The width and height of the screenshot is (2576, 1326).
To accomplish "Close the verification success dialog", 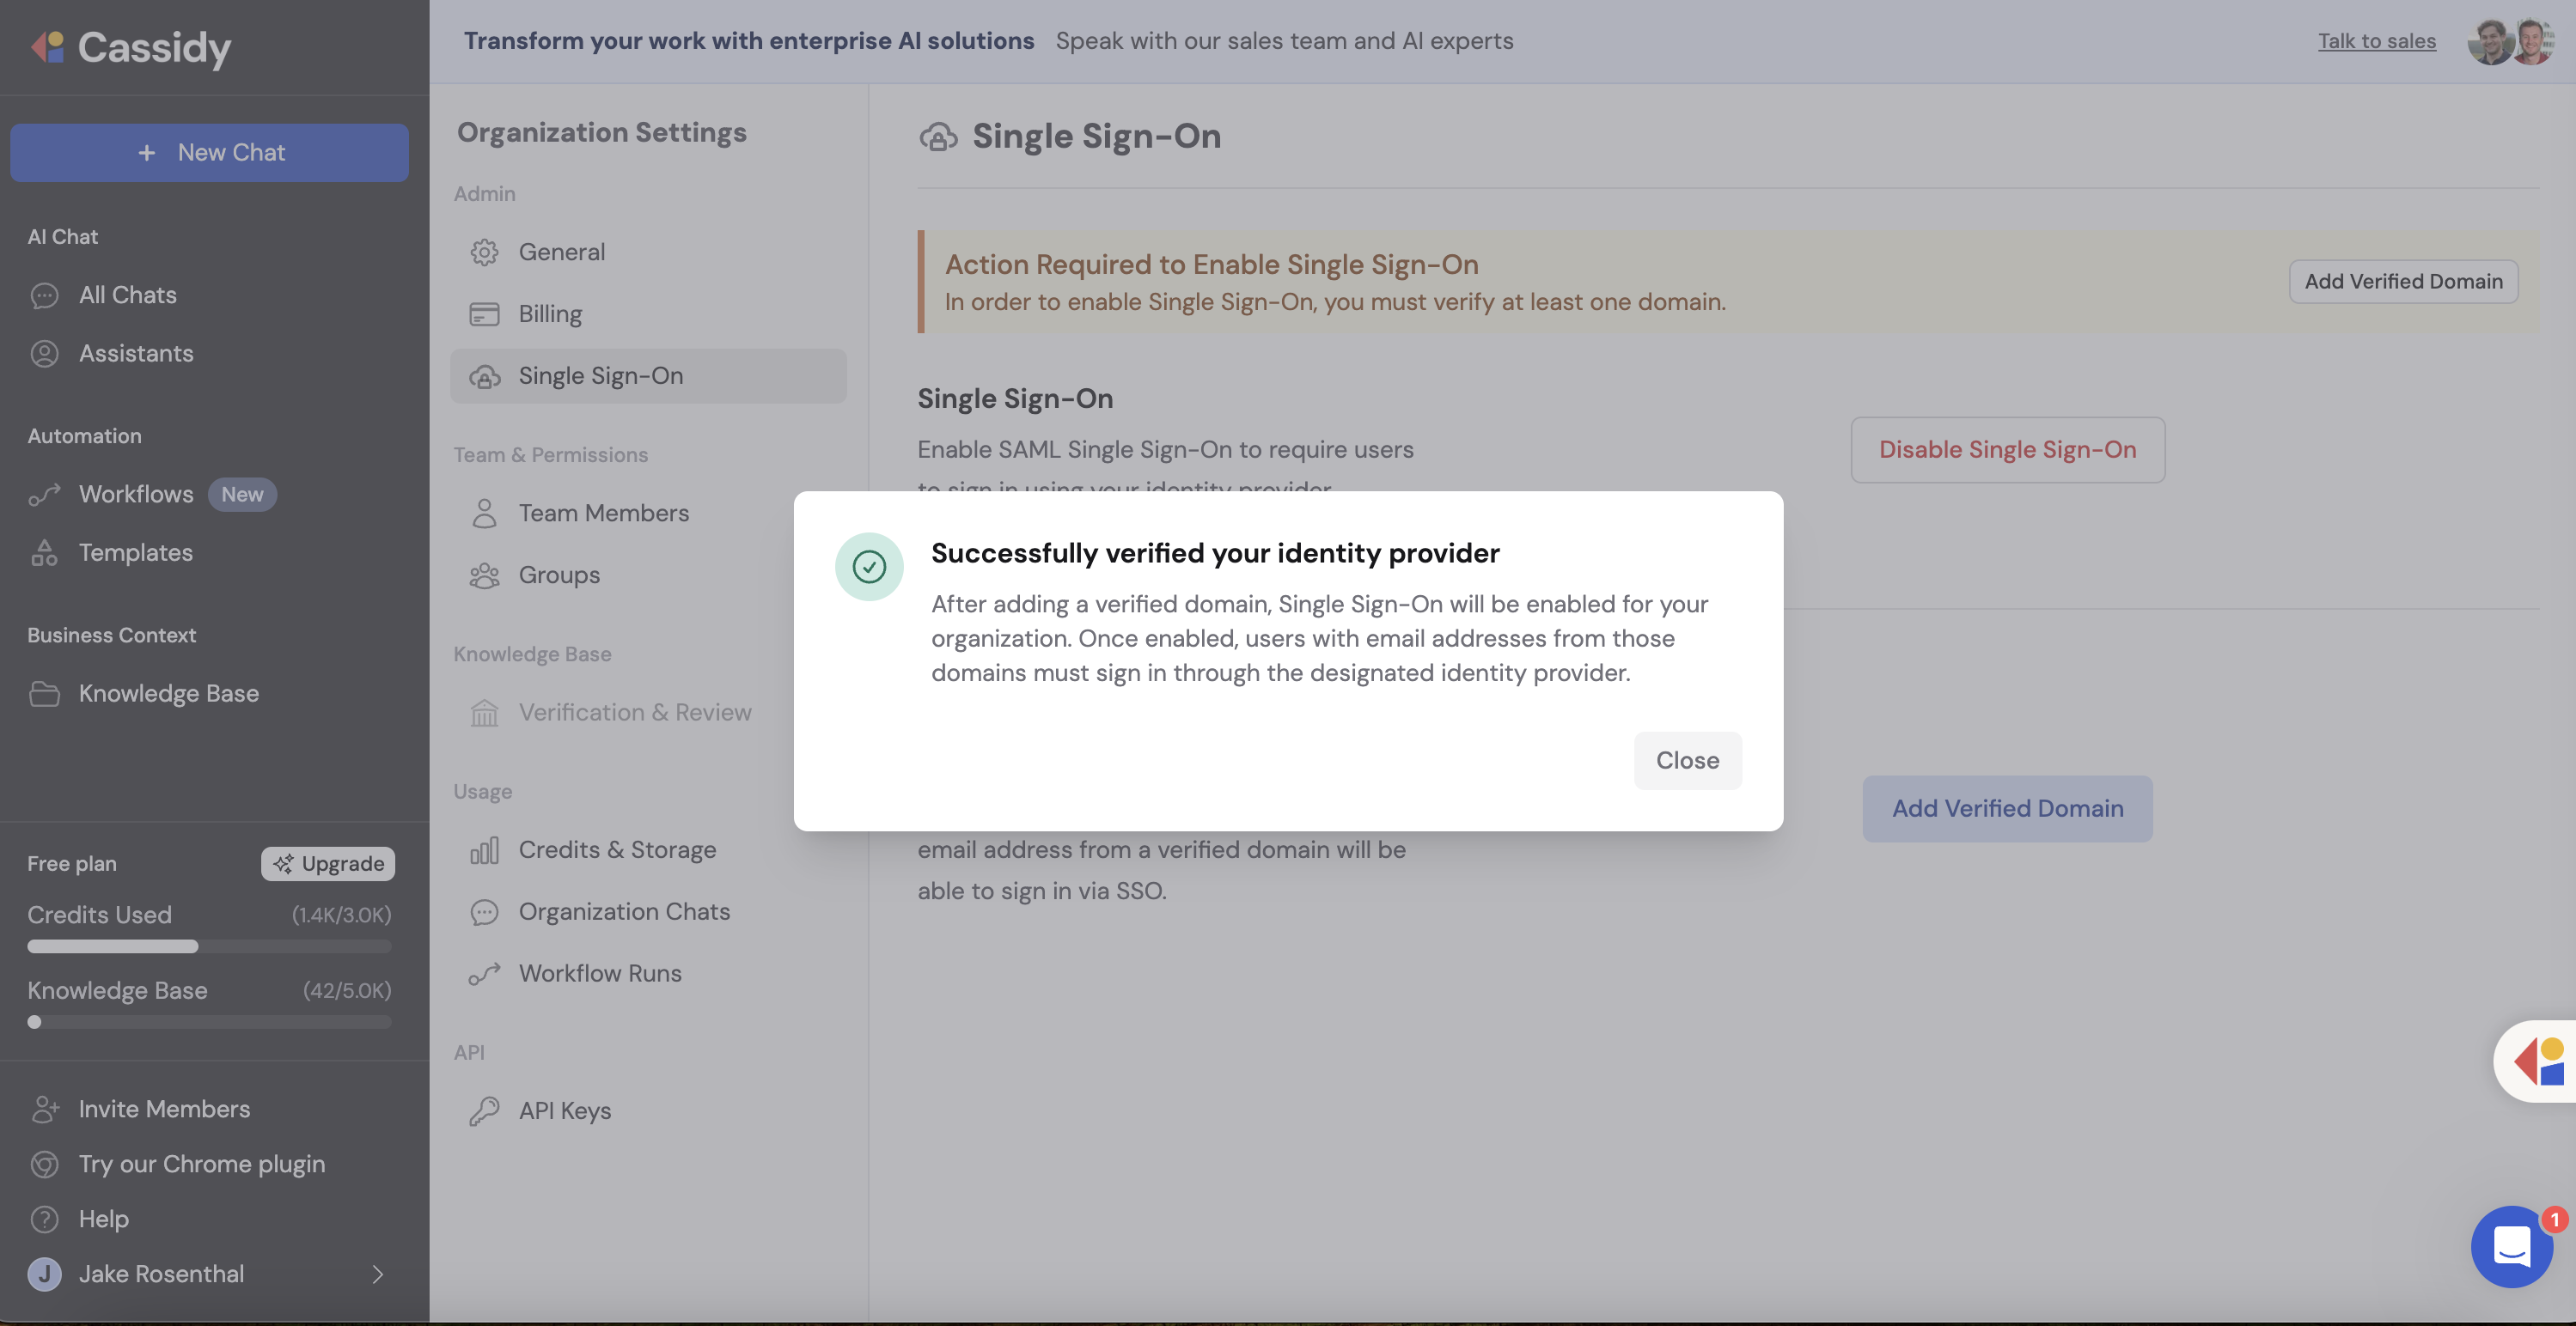I will [x=1687, y=760].
